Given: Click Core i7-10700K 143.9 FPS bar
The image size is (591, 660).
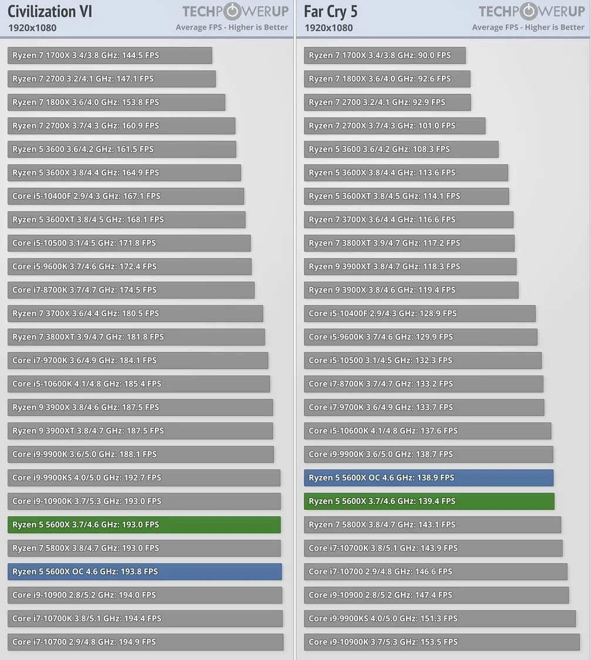Looking at the screenshot, I should pos(433,548).
